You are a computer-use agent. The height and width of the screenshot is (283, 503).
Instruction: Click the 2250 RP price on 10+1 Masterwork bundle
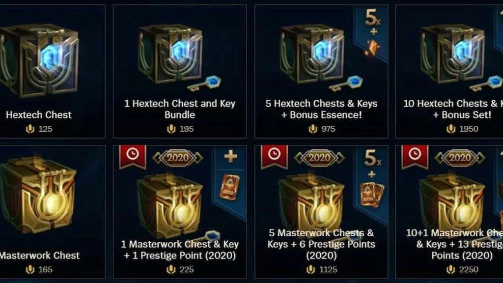click(462, 270)
